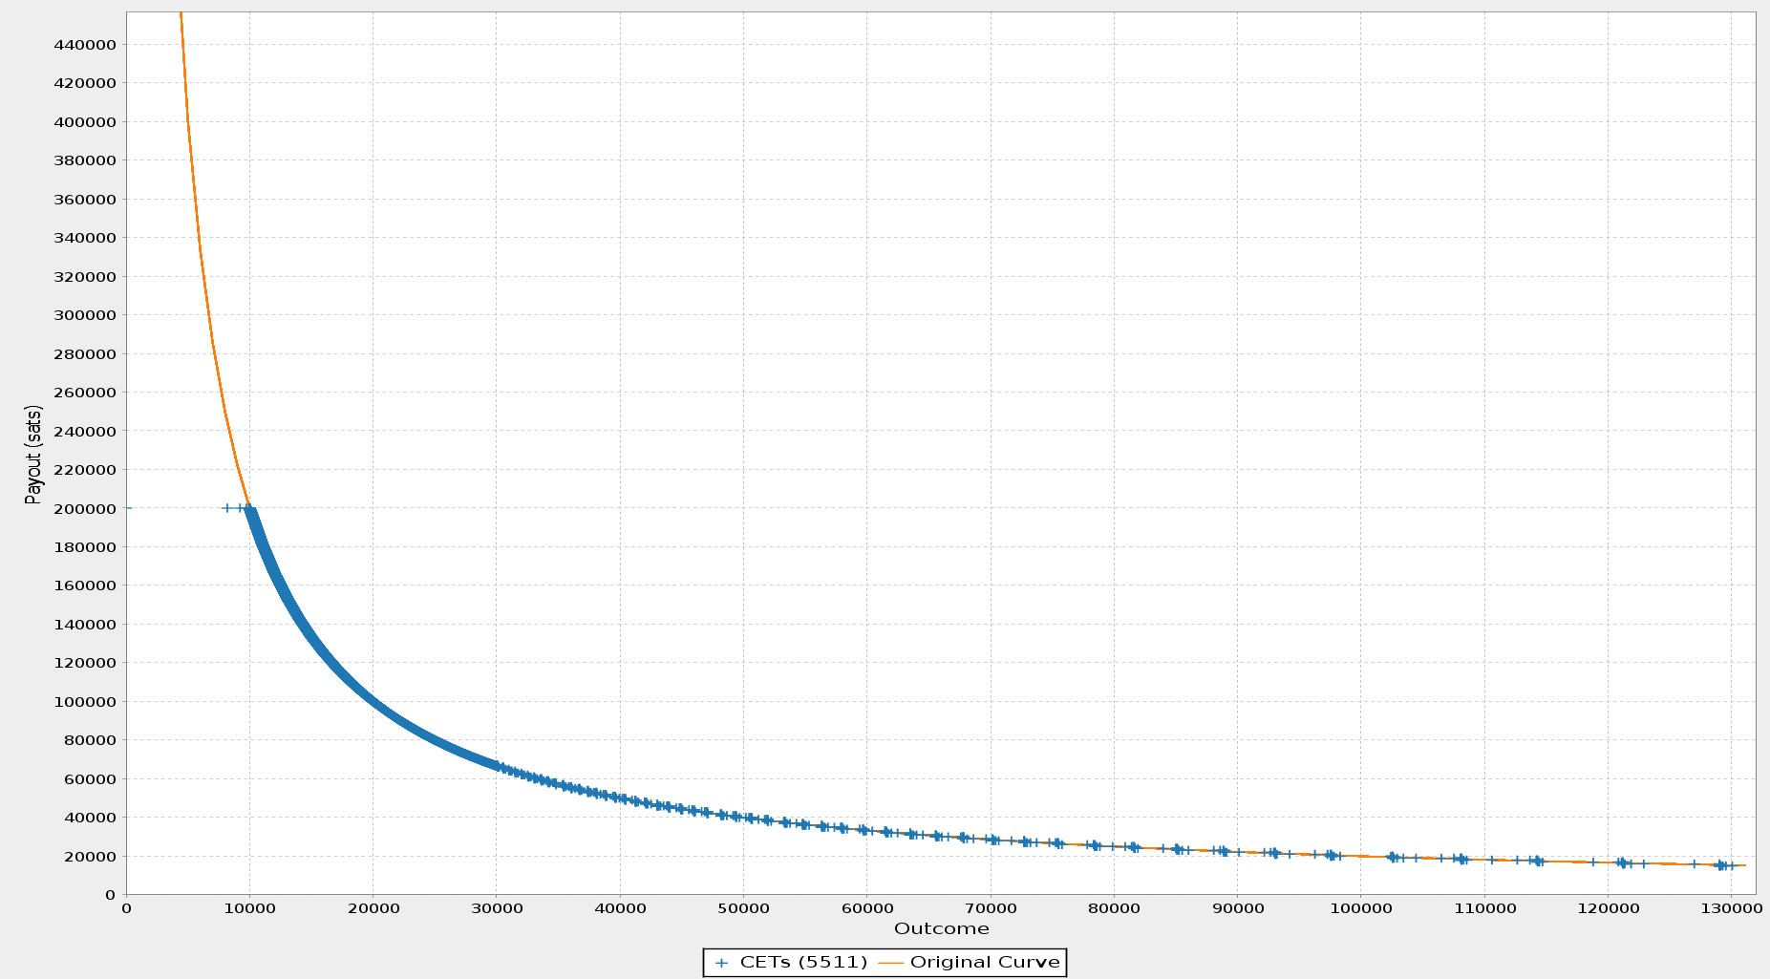Select the CETs (5511) legend label
The width and height of the screenshot is (1770, 979).
(x=803, y=963)
